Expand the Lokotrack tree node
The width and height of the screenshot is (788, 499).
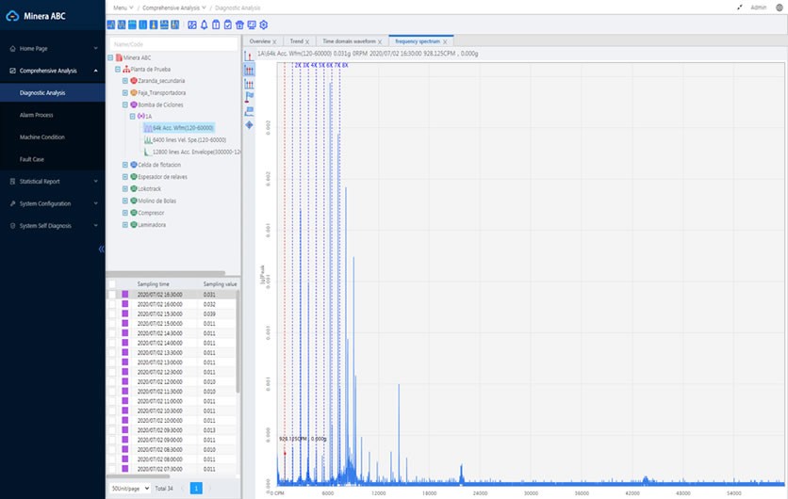coord(125,188)
